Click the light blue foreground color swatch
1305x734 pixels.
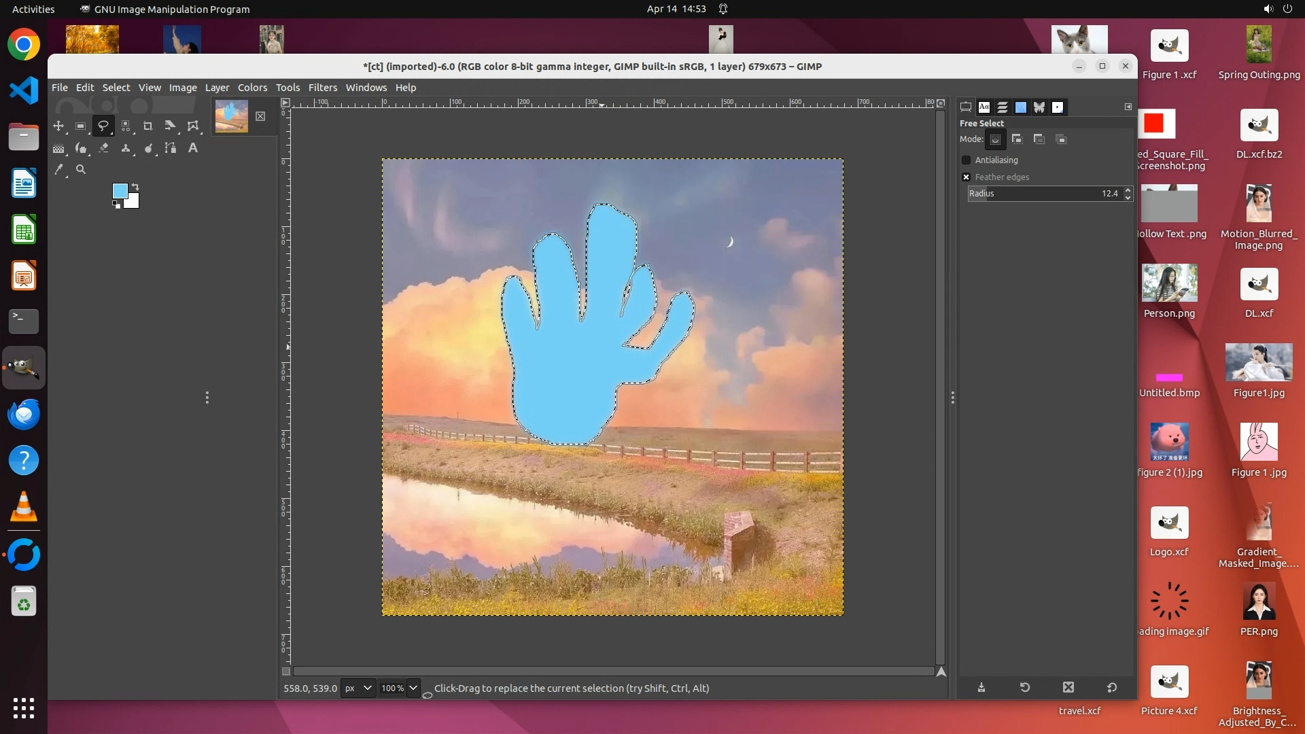pyautogui.click(x=120, y=191)
